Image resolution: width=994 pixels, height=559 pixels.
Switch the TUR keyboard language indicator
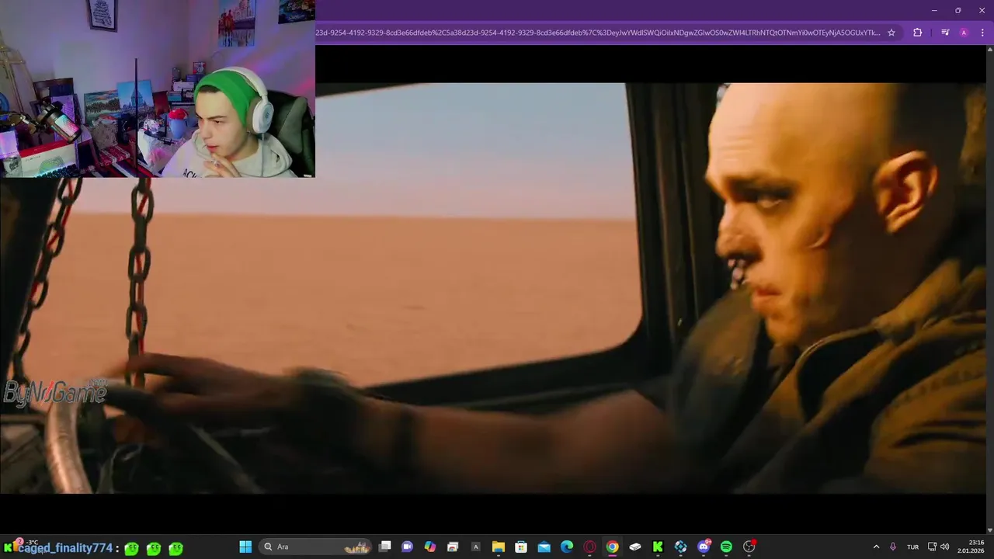(913, 547)
